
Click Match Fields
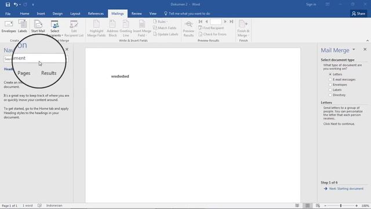click(165, 28)
